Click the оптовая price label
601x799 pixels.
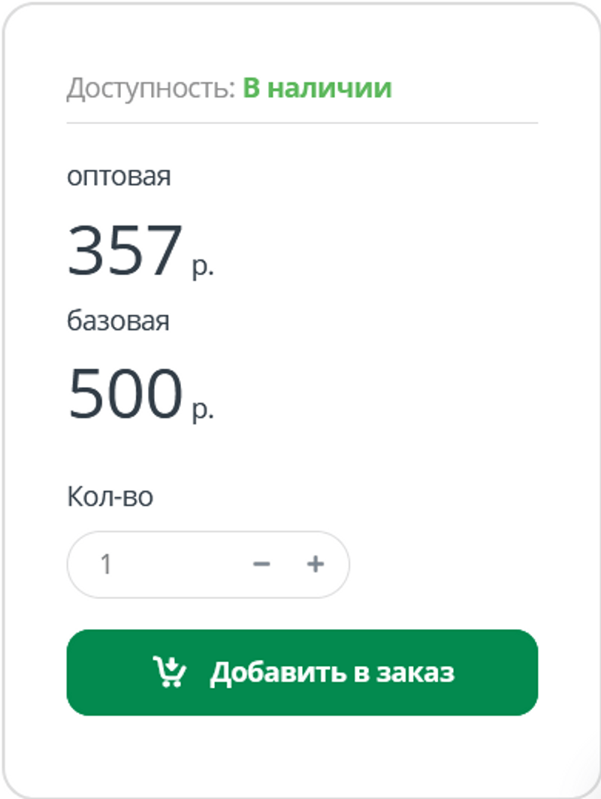click(119, 177)
